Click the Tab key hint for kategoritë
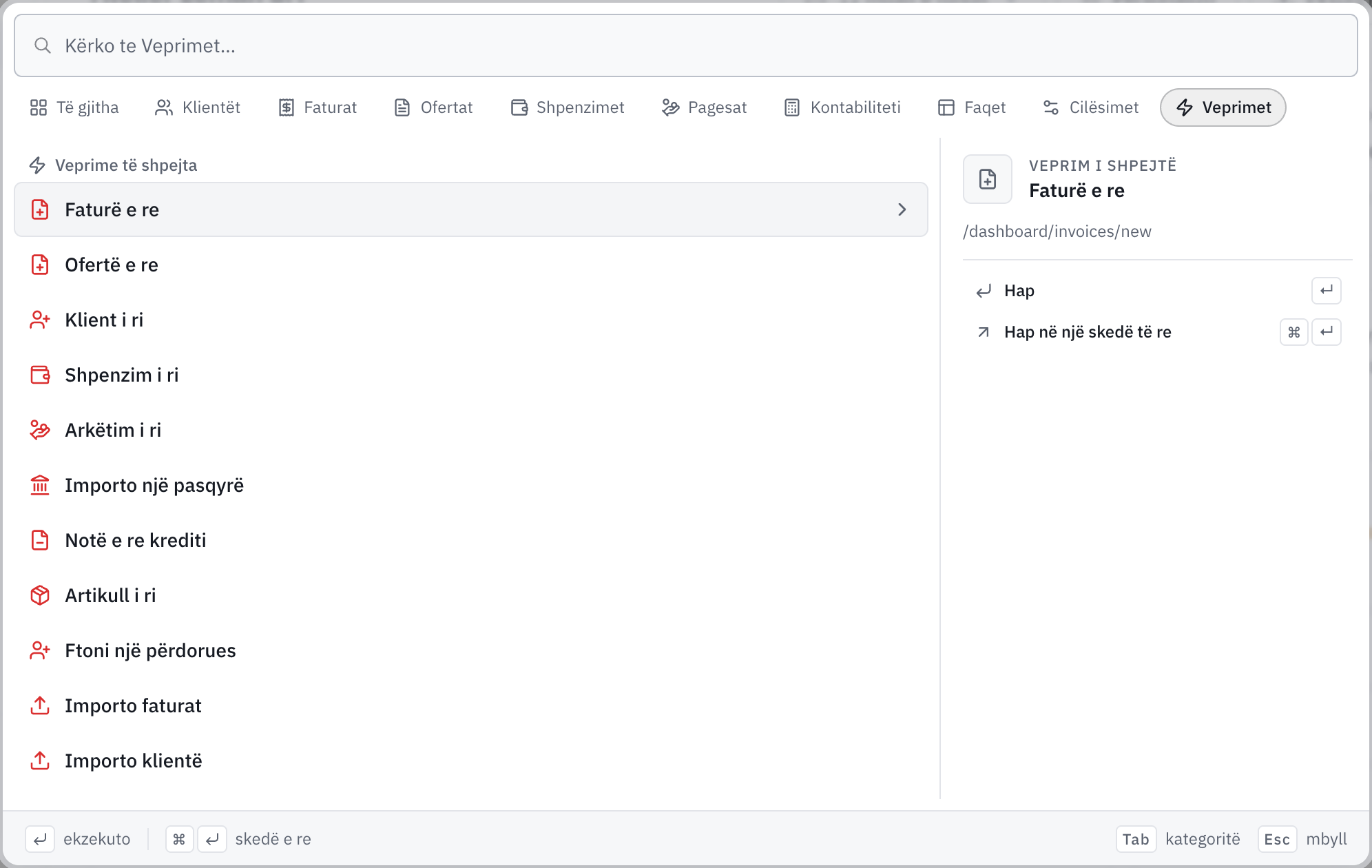This screenshot has width=1372, height=868. coord(1136,839)
